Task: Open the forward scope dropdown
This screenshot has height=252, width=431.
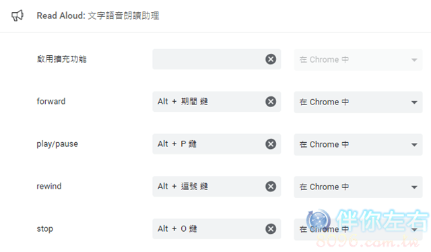Action: (x=358, y=102)
